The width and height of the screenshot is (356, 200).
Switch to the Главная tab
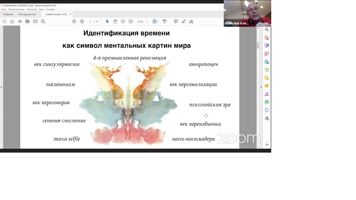pos(8,14)
